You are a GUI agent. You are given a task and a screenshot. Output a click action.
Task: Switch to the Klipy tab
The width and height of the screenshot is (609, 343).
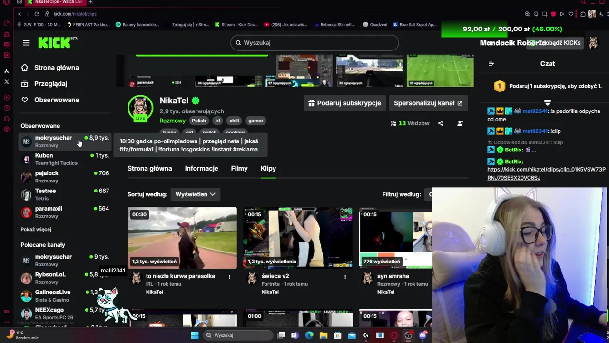tap(268, 168)
